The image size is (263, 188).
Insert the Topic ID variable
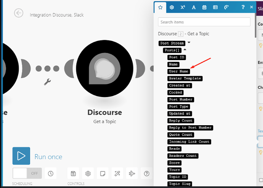(178, 177)
